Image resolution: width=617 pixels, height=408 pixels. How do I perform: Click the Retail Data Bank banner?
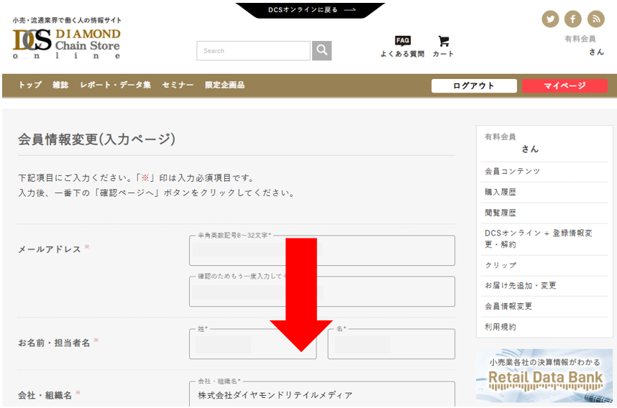[x=544, y=375]
